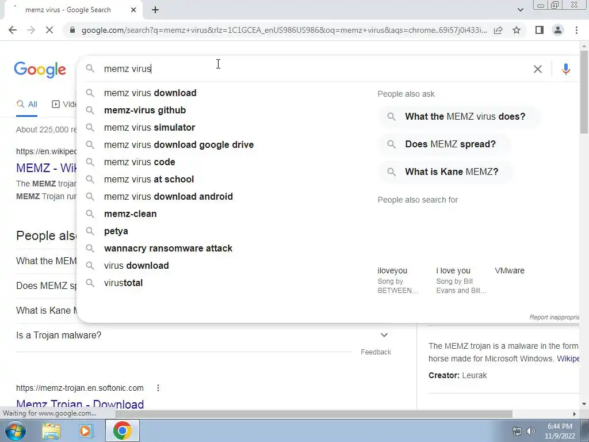
Task: Switch to the All results tab
Action: (26, 105)
